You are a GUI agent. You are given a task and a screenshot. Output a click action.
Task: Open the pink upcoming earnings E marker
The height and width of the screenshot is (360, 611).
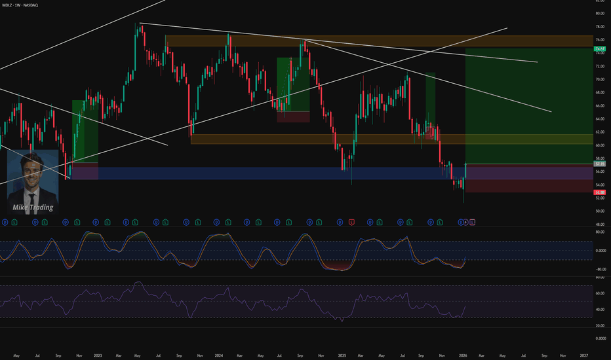point(472,223)
